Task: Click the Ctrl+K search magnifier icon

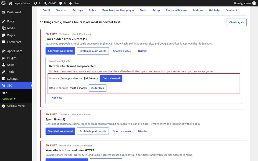Action: (x=45, y=3)
